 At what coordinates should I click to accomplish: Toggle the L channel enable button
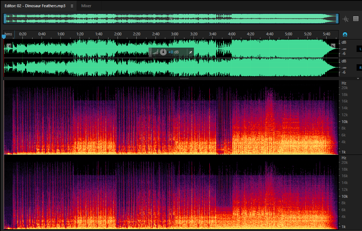click(360, 49)
